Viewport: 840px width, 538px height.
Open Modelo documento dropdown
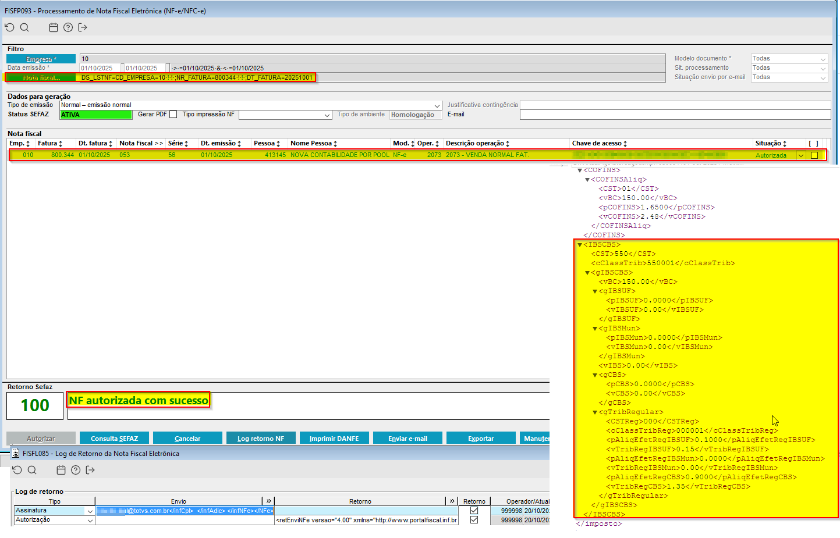pos(823,59)
